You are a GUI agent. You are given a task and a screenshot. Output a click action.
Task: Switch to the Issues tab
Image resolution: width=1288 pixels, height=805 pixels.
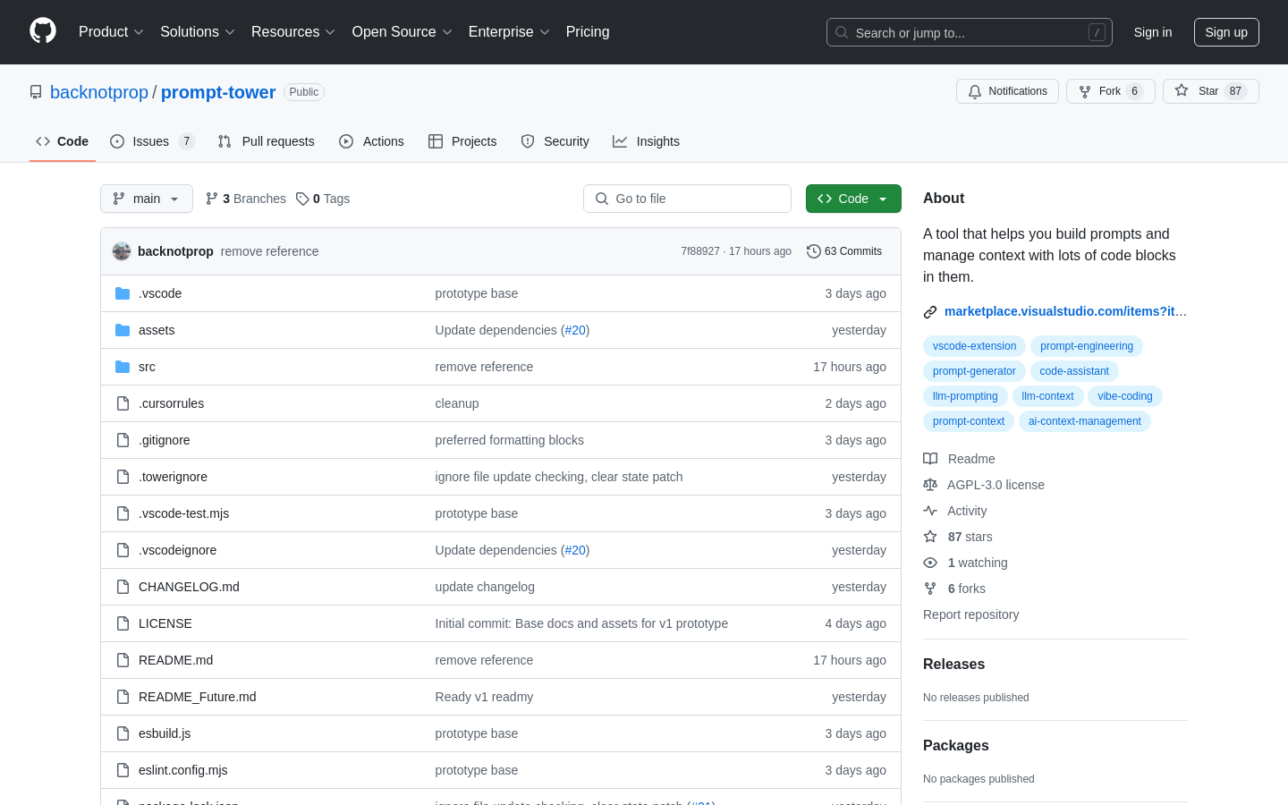[152, 141]
